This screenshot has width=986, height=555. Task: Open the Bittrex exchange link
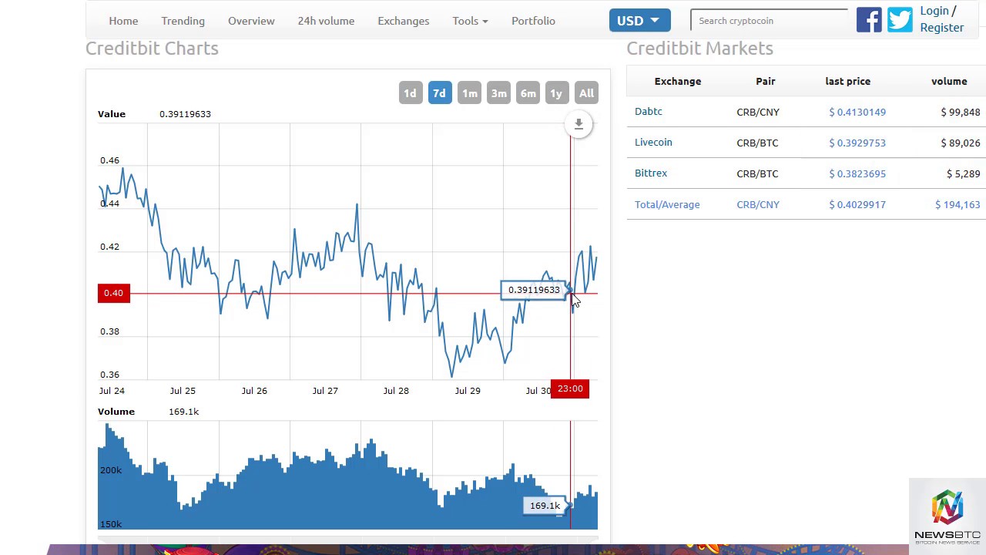pos(651,173)
